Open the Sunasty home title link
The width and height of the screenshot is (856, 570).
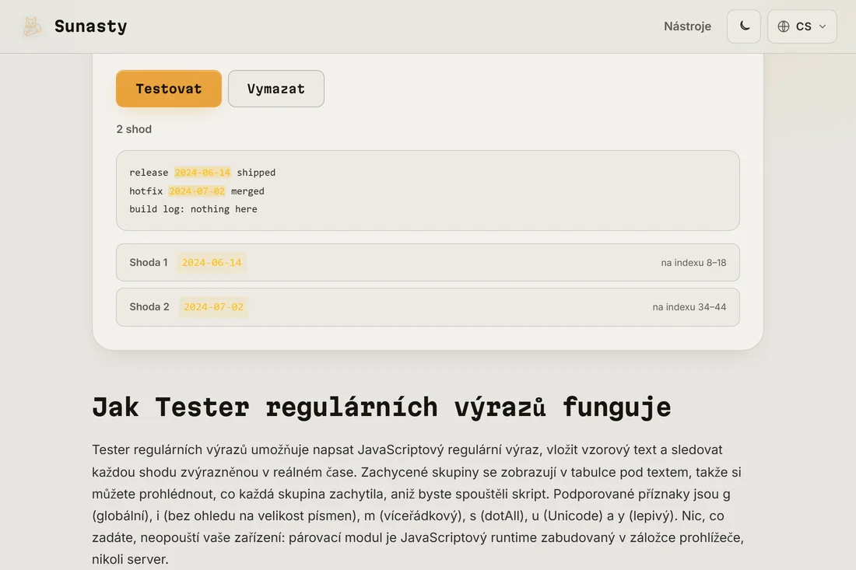click(x=90, y=26)
